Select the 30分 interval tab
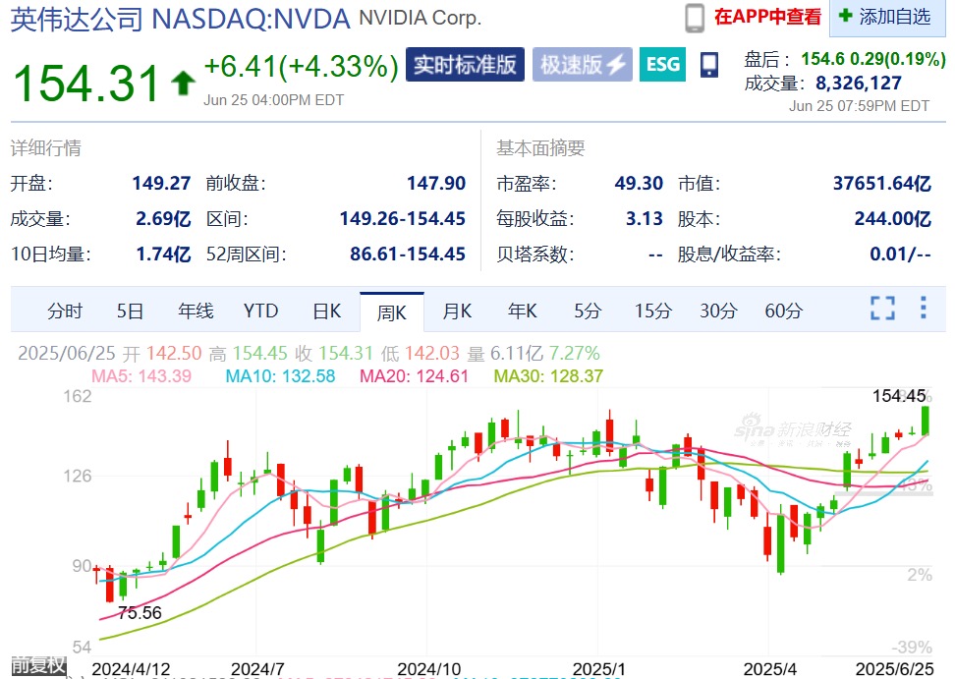This screenshot has width=955, height=679. [x=718, y=311]
